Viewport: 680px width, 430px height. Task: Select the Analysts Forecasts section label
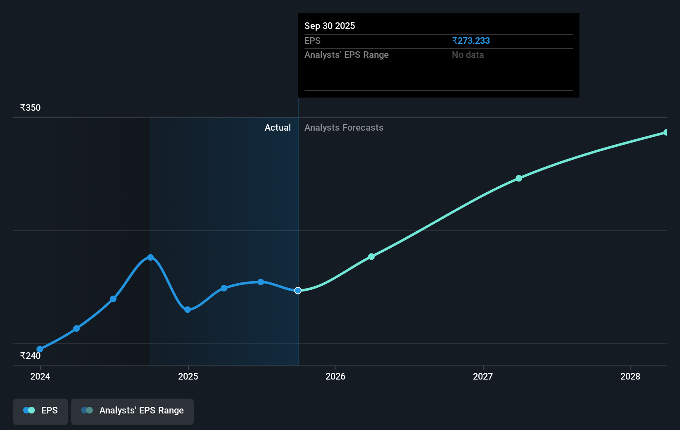click(344, 127)
